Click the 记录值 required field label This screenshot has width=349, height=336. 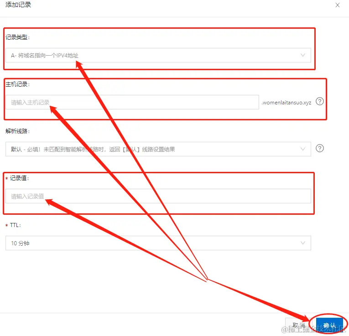coord(17,178)
